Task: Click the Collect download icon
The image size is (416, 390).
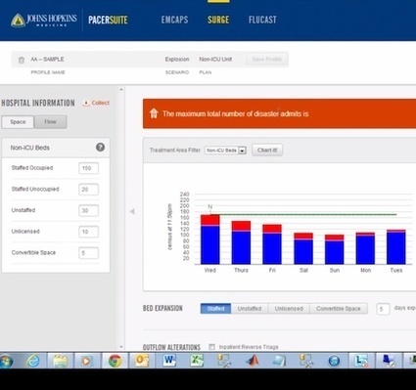Action: (x=86, y=103)
